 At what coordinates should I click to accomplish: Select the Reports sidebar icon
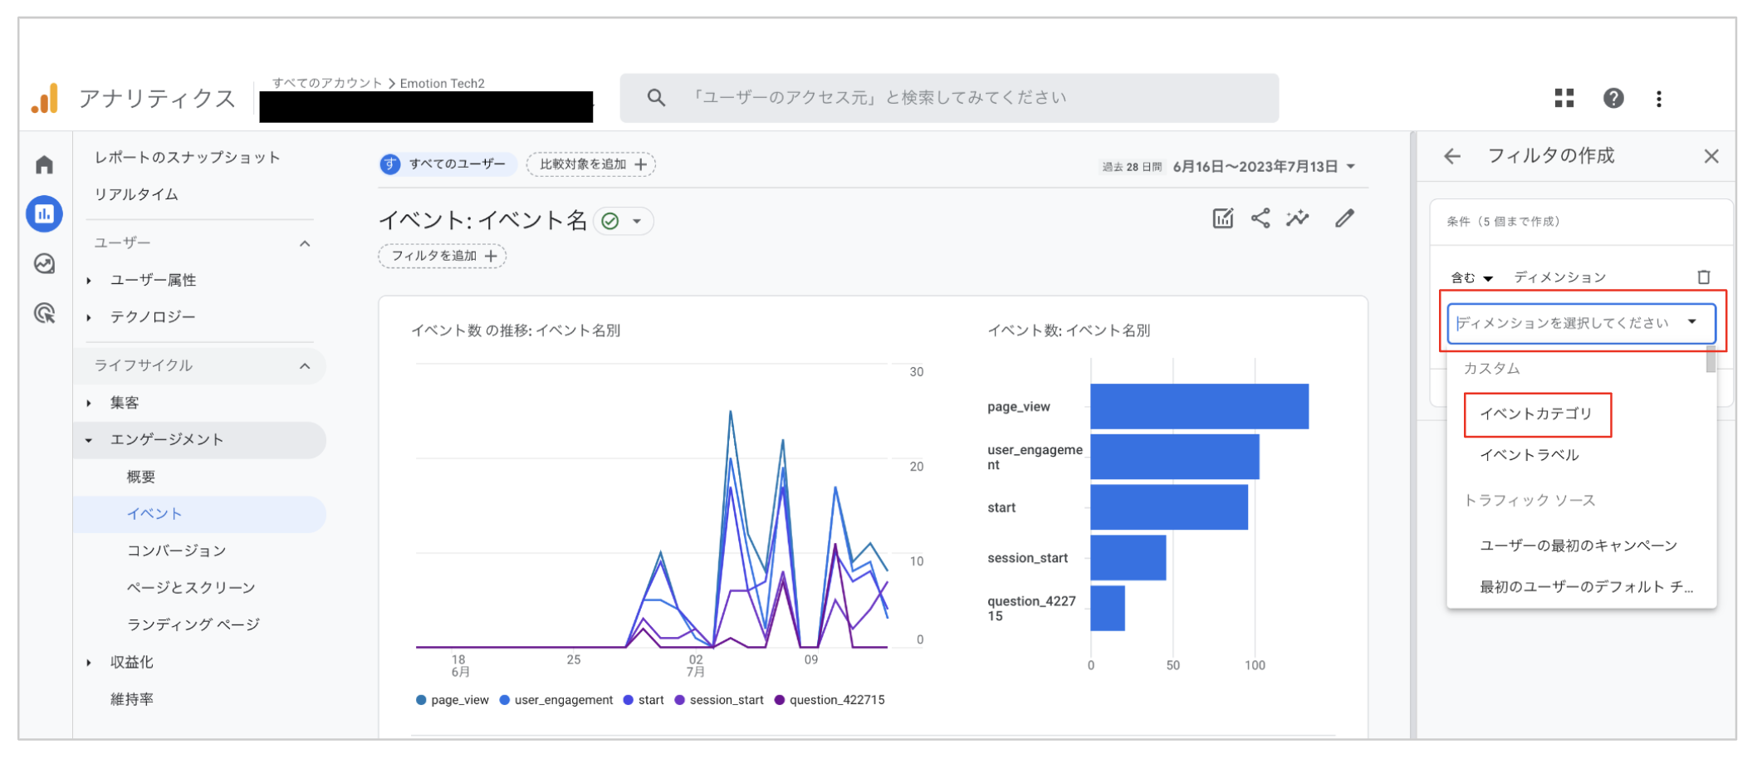tap(45, 214)
